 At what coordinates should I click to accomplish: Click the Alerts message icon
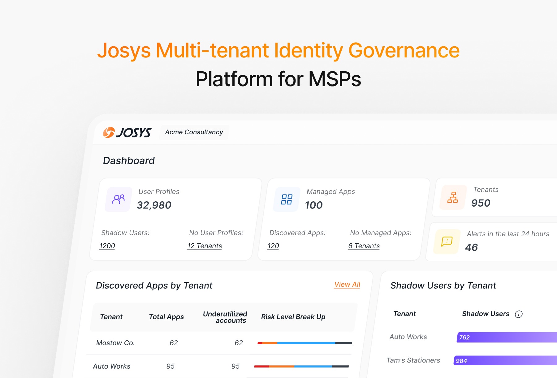[447, 241]
